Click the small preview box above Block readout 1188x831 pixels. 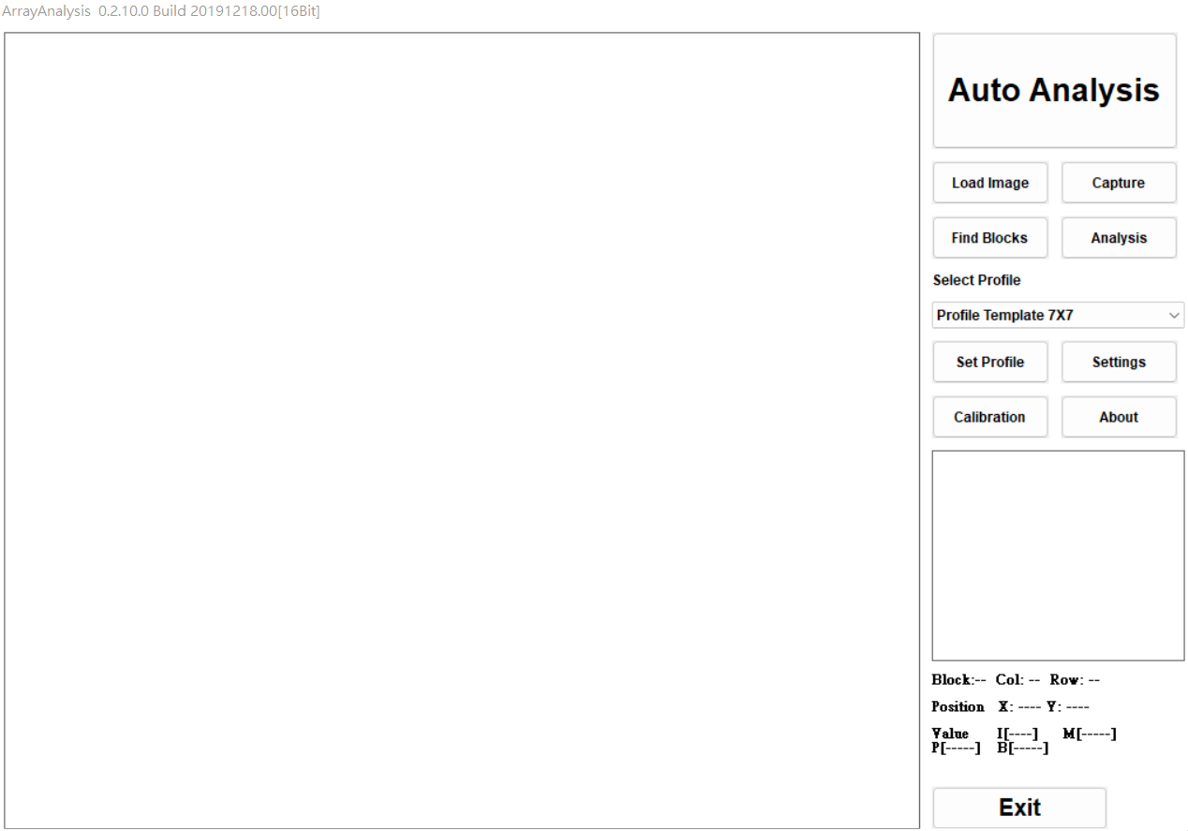[1058, 556]
